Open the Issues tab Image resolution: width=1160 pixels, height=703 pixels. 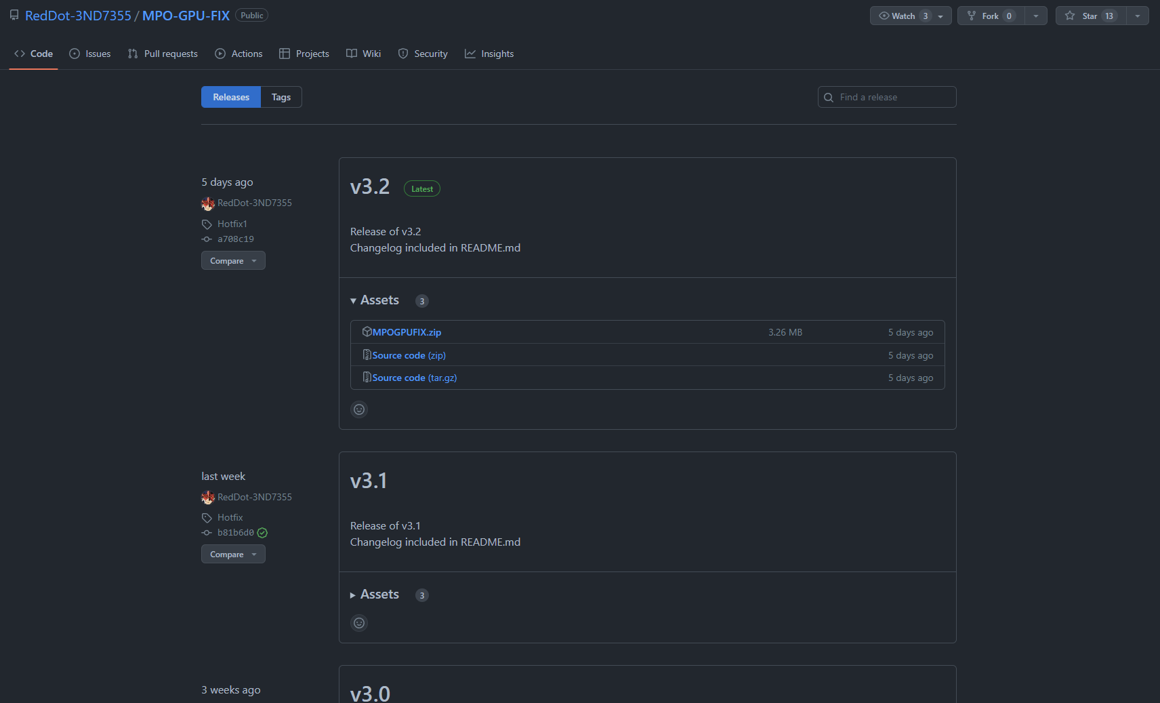pyautogui.click(x=90, y=54)
